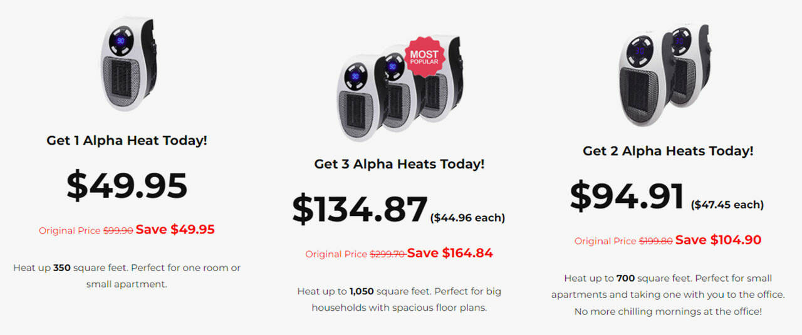Click the single Alpha Heat heater image
802x335 pixels.
[x=127, y=64]
